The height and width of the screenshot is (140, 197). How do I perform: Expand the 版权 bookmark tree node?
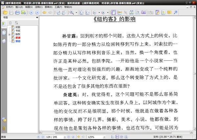pyautogui.click(x=10, y=34)
